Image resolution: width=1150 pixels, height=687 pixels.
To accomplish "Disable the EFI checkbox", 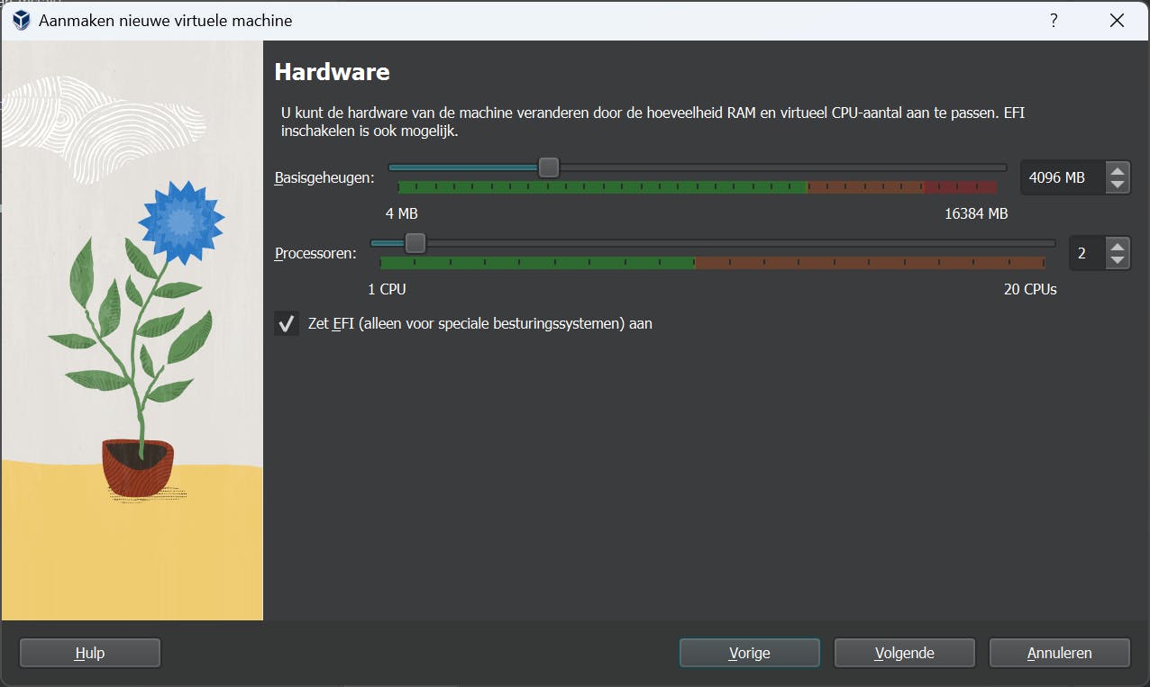I will tap(287, 323).
